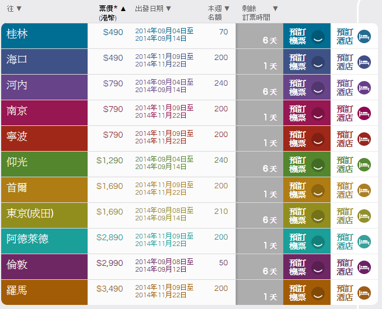382x309 pixels.
Task: Sort by 出發日期 departure date
Action: click(153, 9)
